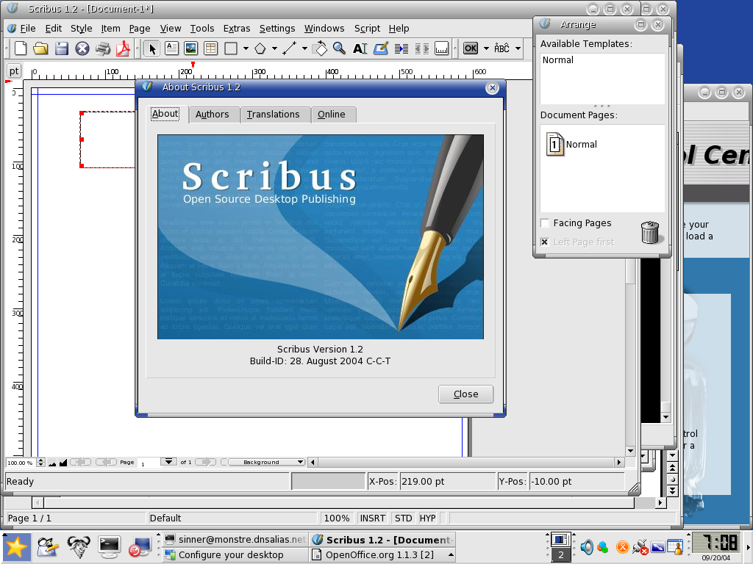Select the Insert Line tool
Screen dimensions: 753x564
click(x=289, y=48)
